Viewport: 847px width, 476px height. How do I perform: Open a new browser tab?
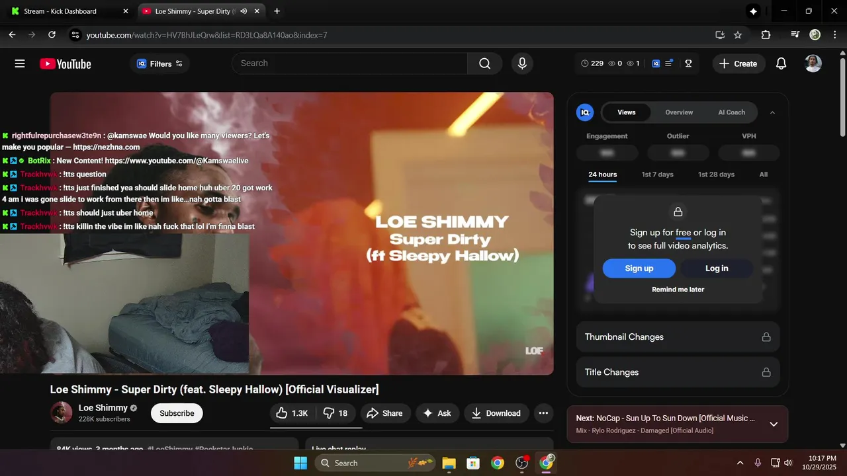[x=277, y=11]
